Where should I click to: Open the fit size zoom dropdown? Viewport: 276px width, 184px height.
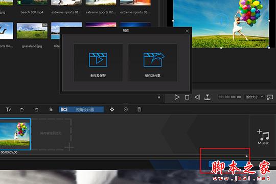[x=254, y=97]
